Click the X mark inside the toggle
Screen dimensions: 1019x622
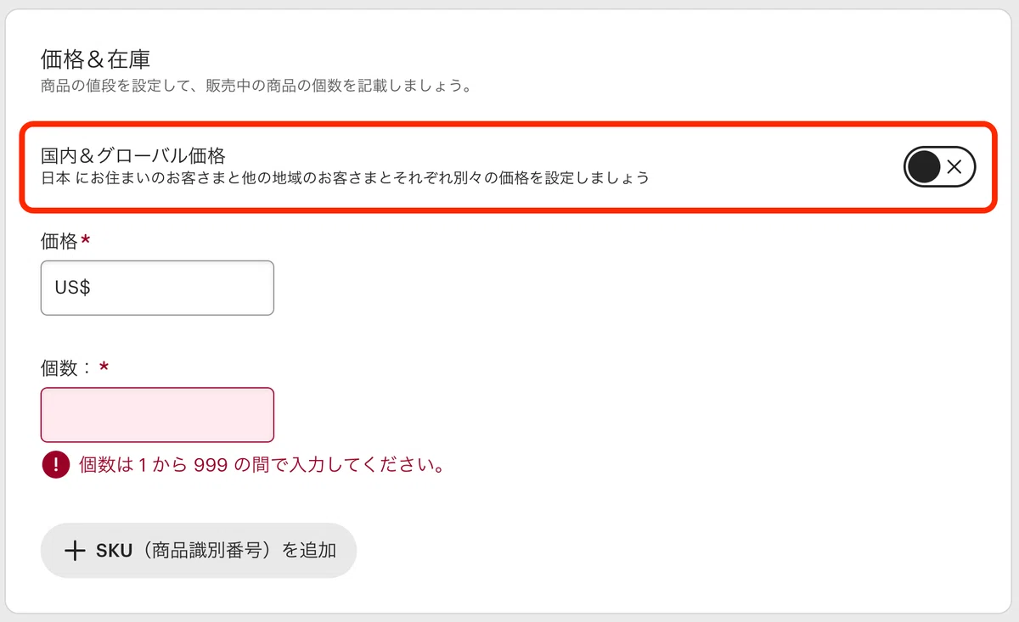point(954,167)
